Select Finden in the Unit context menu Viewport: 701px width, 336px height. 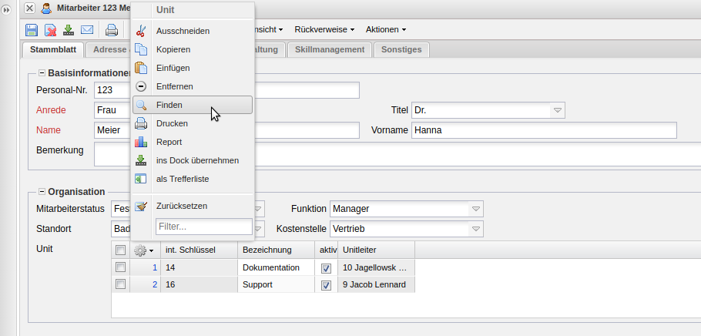pos(169,105)
